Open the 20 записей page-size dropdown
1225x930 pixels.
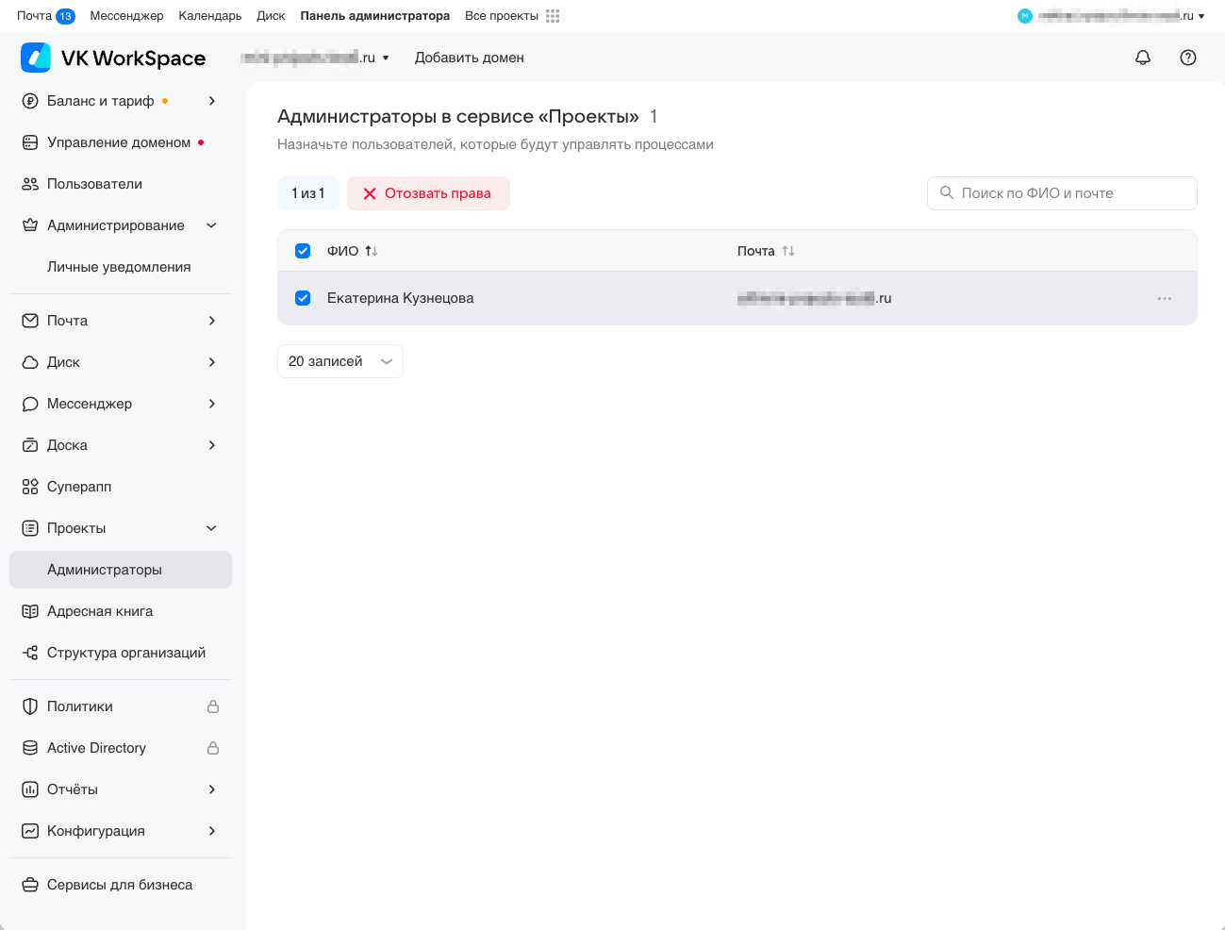(x=339, y=361)
